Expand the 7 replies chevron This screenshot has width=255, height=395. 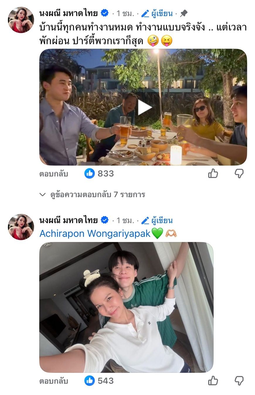43,194
